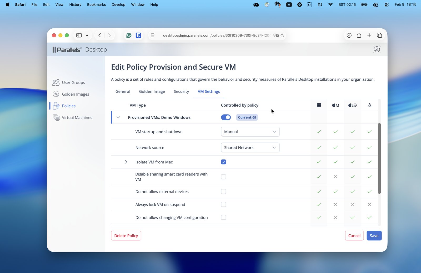
Task: Click the Intel Mac column icon
Action: click(x=353, y=105)
